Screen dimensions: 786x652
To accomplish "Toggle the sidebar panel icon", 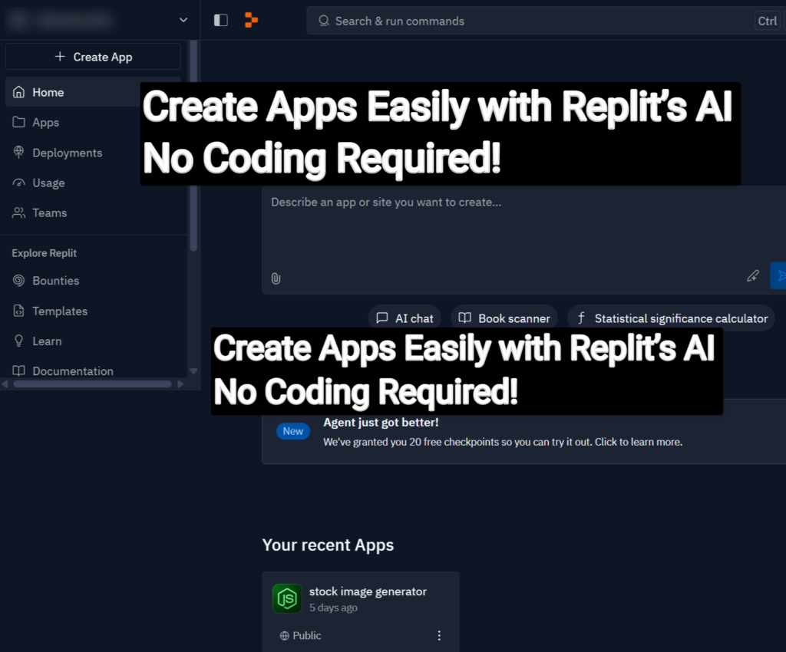I will pyautogui.click(x=220, y=21).
